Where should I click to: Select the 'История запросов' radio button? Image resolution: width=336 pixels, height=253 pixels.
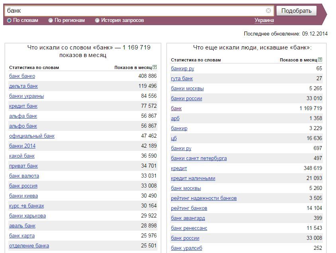tap(97, 20)
